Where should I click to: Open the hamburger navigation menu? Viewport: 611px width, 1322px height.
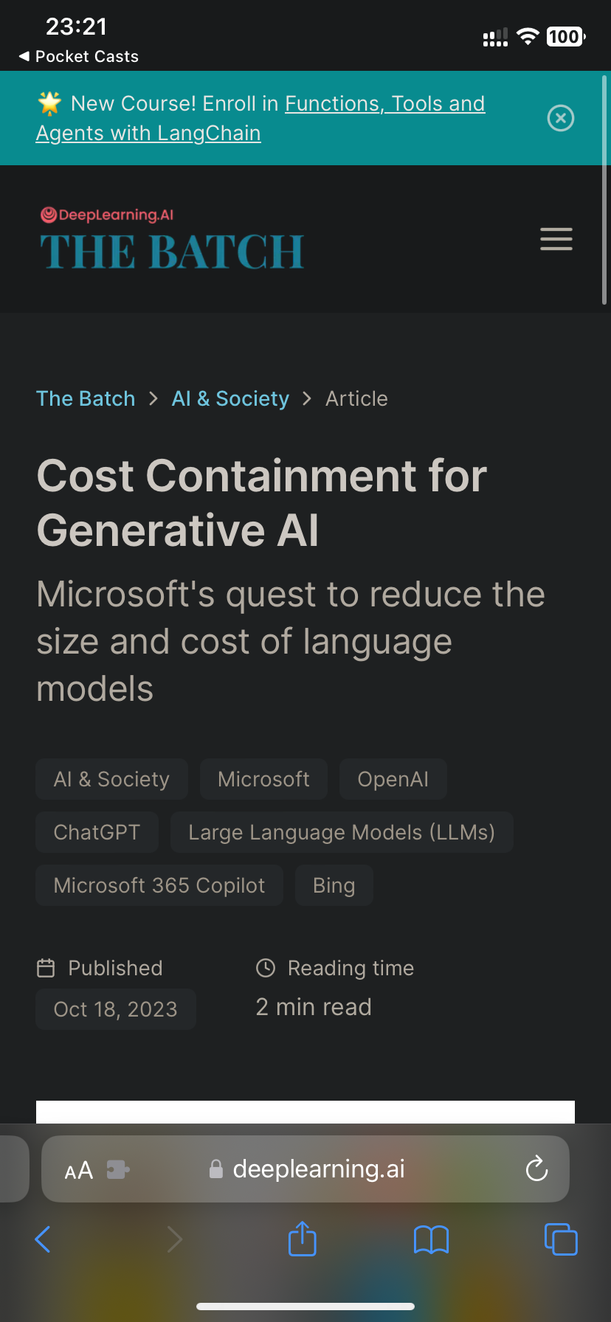pyautogui.click(x=556, y=239)
